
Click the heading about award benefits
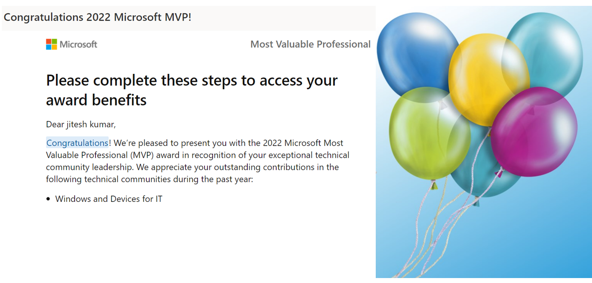coord(192,90)
